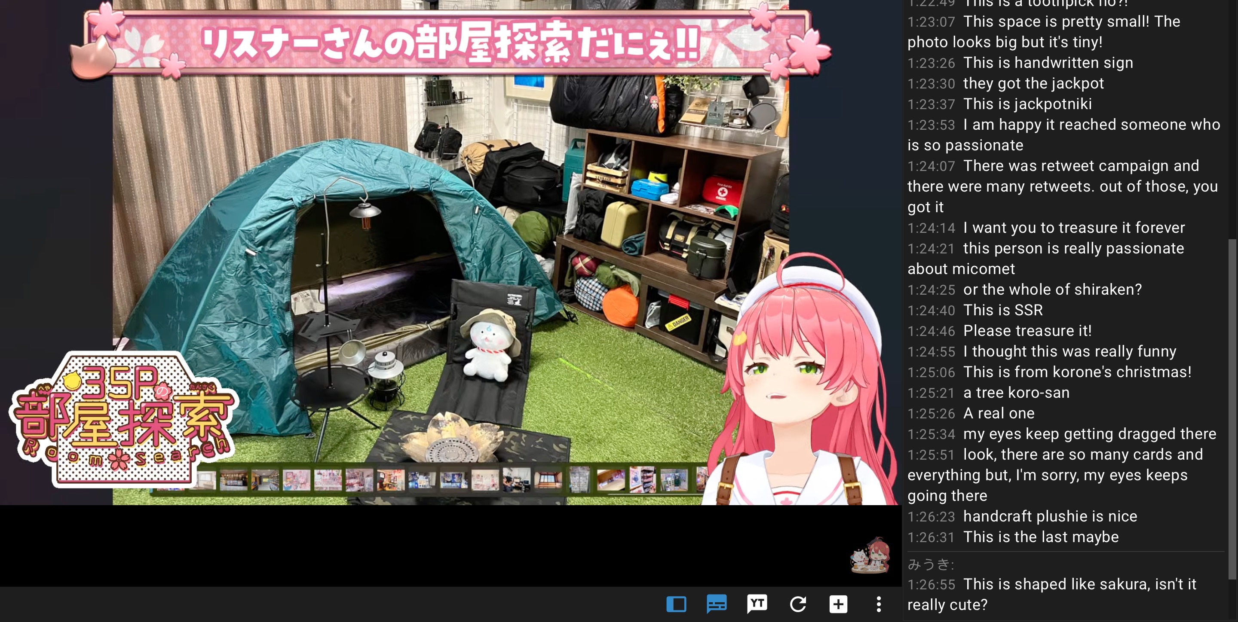
Task: Jump to timestamp 1:25:21
Action: 931,393
